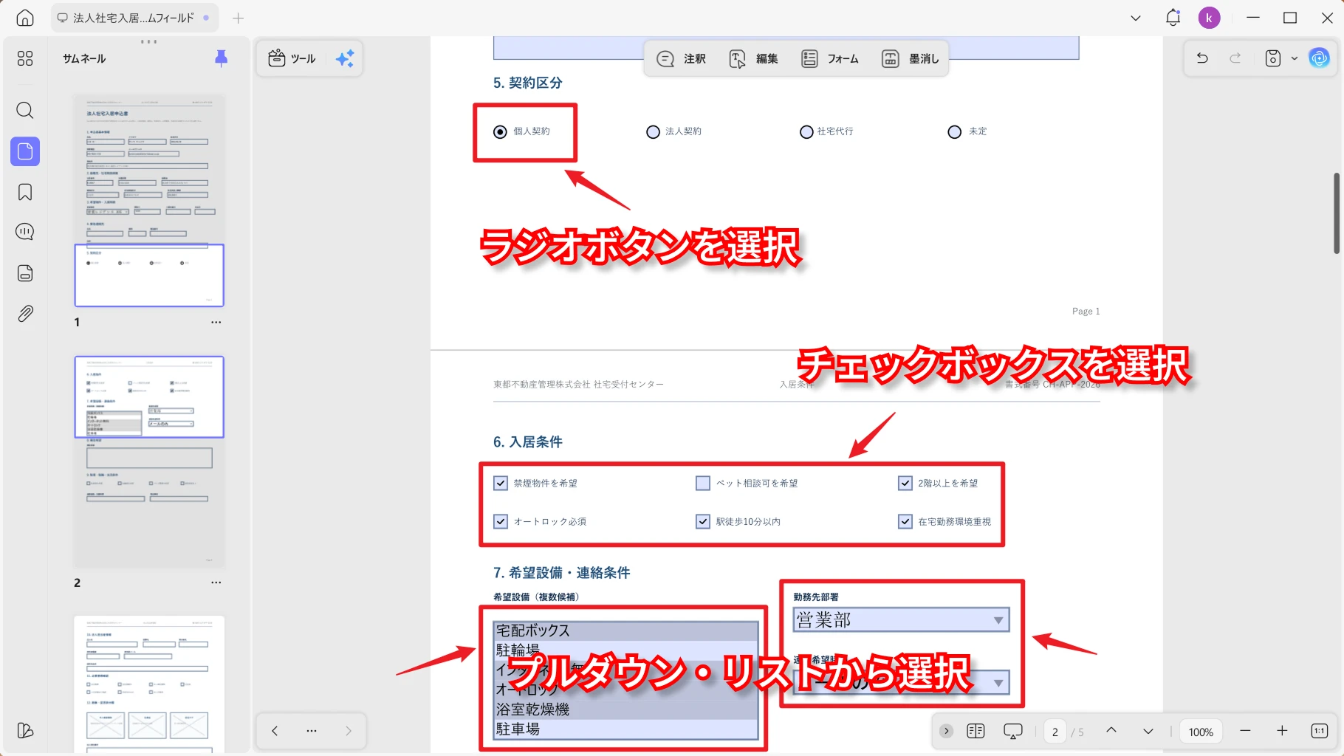Expand the save options arrow
Image resolution: width=1344 pixels, height=756 pixels.
coord(1294,58)
